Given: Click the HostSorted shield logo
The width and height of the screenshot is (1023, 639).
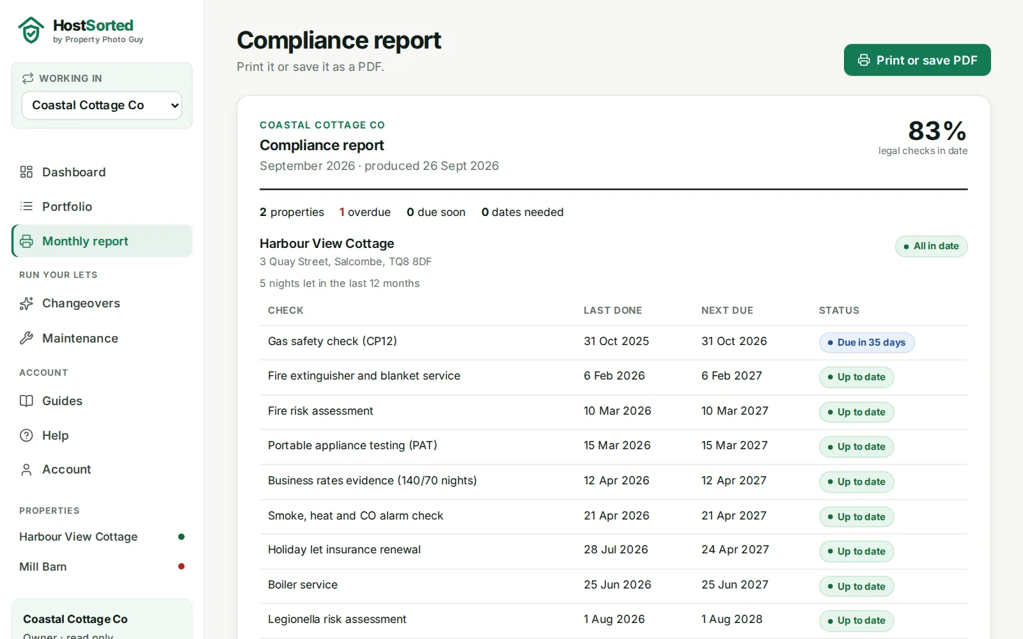Looking at the screenshot, I should point(31,30).
